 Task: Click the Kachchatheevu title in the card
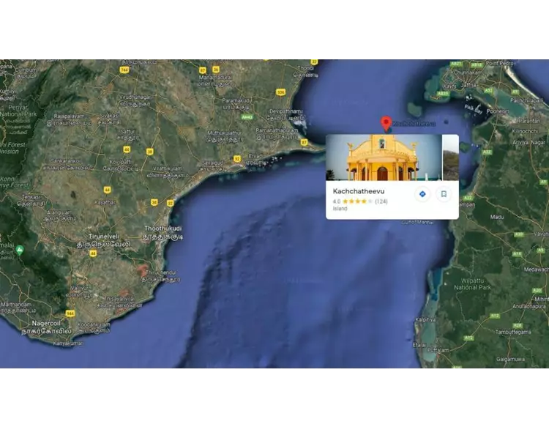356,190
